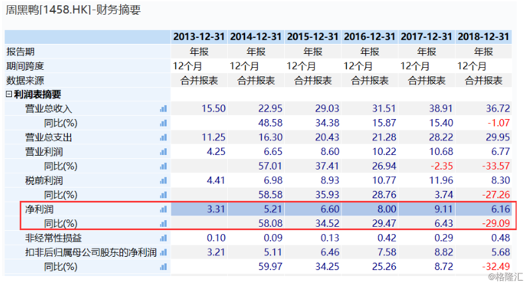The height and width of the screenshot is (286, 528).
Task: Click 年报 under the 2013-12-31 column
Action: tap(199, 52)
